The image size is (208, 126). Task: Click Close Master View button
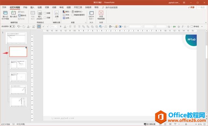pos(101,15)
